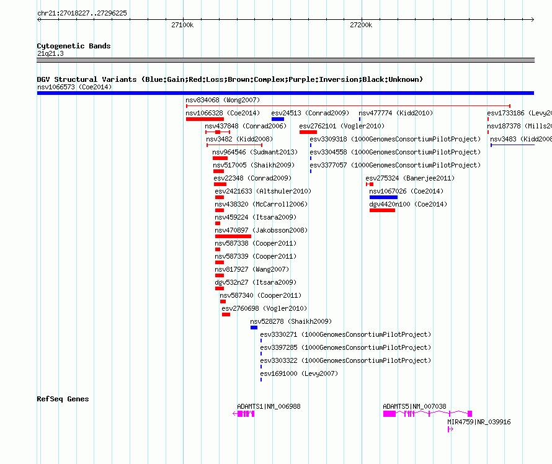Image resolution: width=552 pixels, height=464 pixels.
Task: Click the gray 21q21.3 cytoband bar
Action: pyautogui.click(x=285, y=60)
